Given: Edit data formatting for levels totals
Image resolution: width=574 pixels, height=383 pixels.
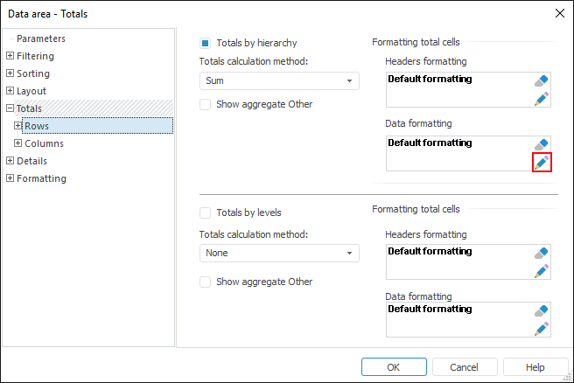Looking at the screenshot, I should click(x=542, y=328).
